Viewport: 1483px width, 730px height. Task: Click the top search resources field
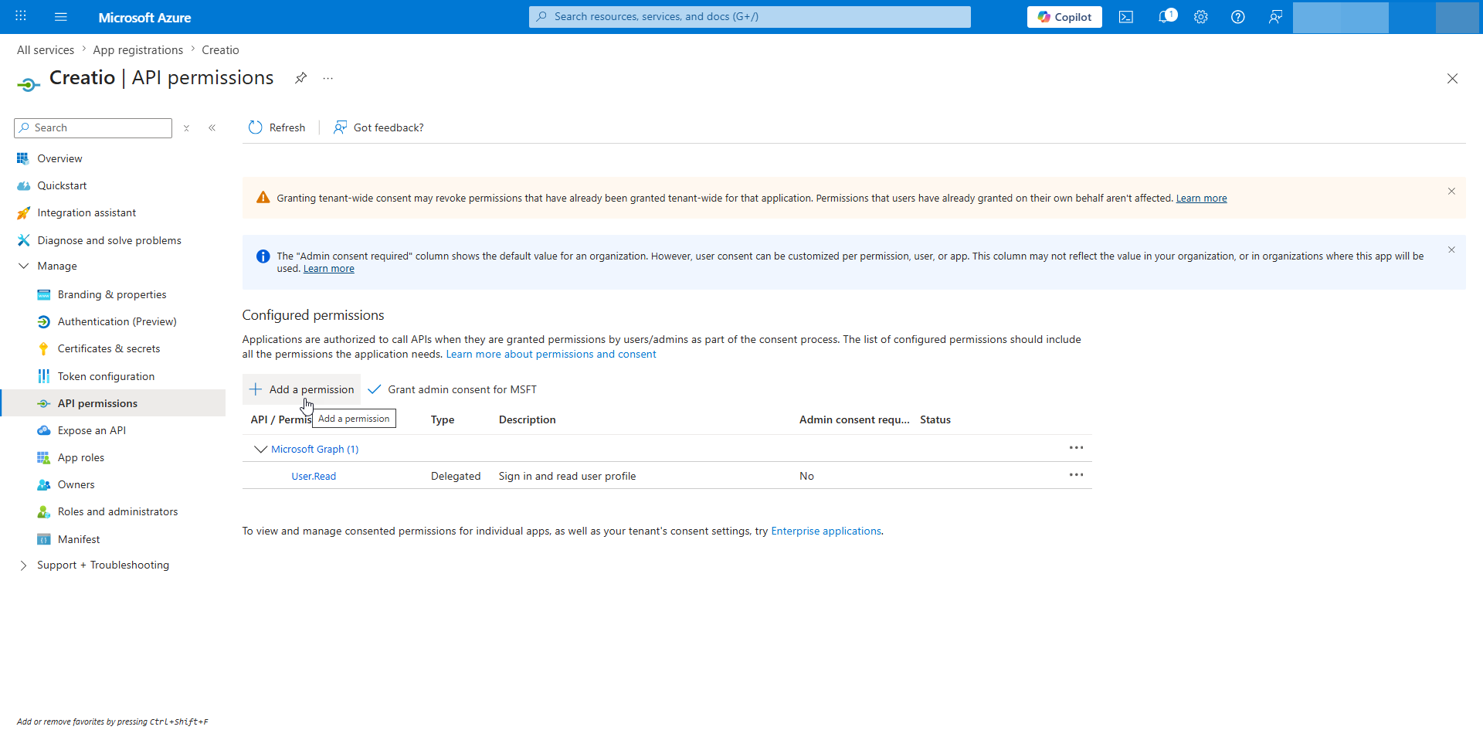[749, 17]
